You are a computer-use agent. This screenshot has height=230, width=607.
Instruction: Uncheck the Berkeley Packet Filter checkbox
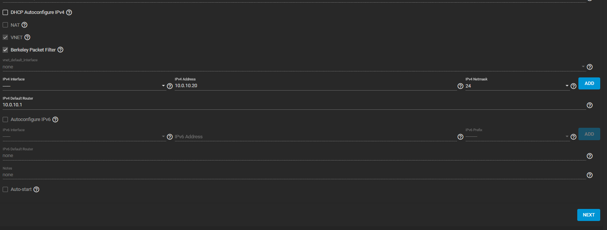coord(5,50)
